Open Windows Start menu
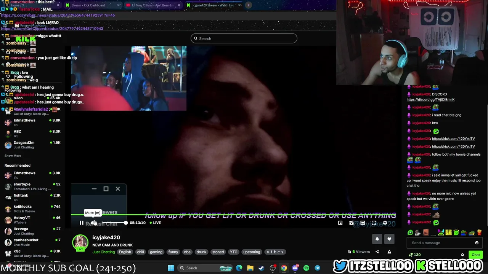The height and width of the screenshot is (274, 488). click(x=171, y=268)
